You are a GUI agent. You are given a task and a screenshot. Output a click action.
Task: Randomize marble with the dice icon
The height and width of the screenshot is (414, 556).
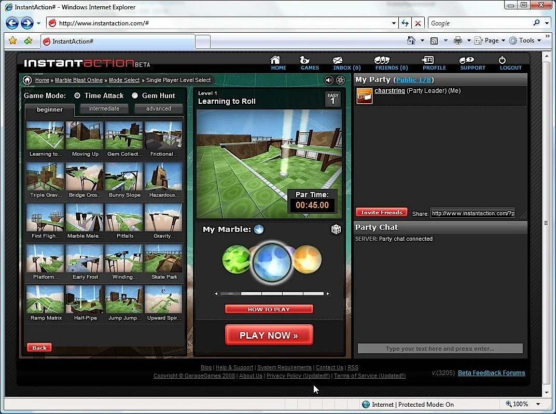click(x=336, y=229)
